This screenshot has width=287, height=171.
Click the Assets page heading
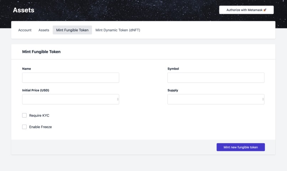click(24, 10)
